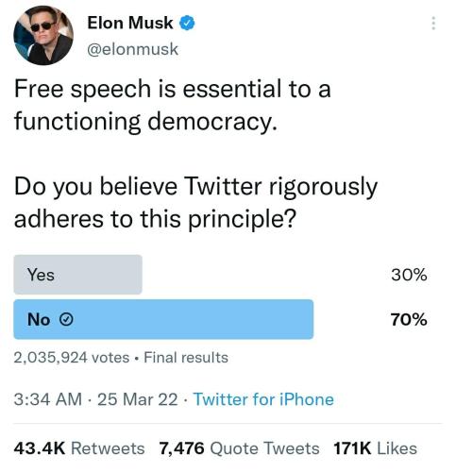Image resolution: width=456 pixels, height=472 pixels.
Task: Open Elon Musk's profile picture
Action: 43,35
